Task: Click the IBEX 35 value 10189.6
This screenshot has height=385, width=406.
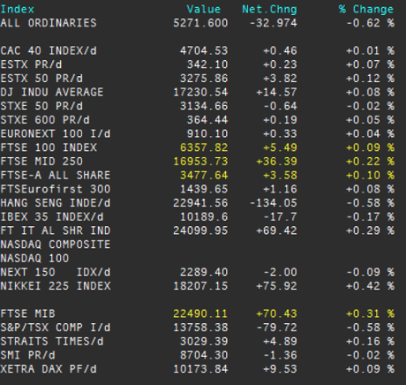Action: pos(204,216)
